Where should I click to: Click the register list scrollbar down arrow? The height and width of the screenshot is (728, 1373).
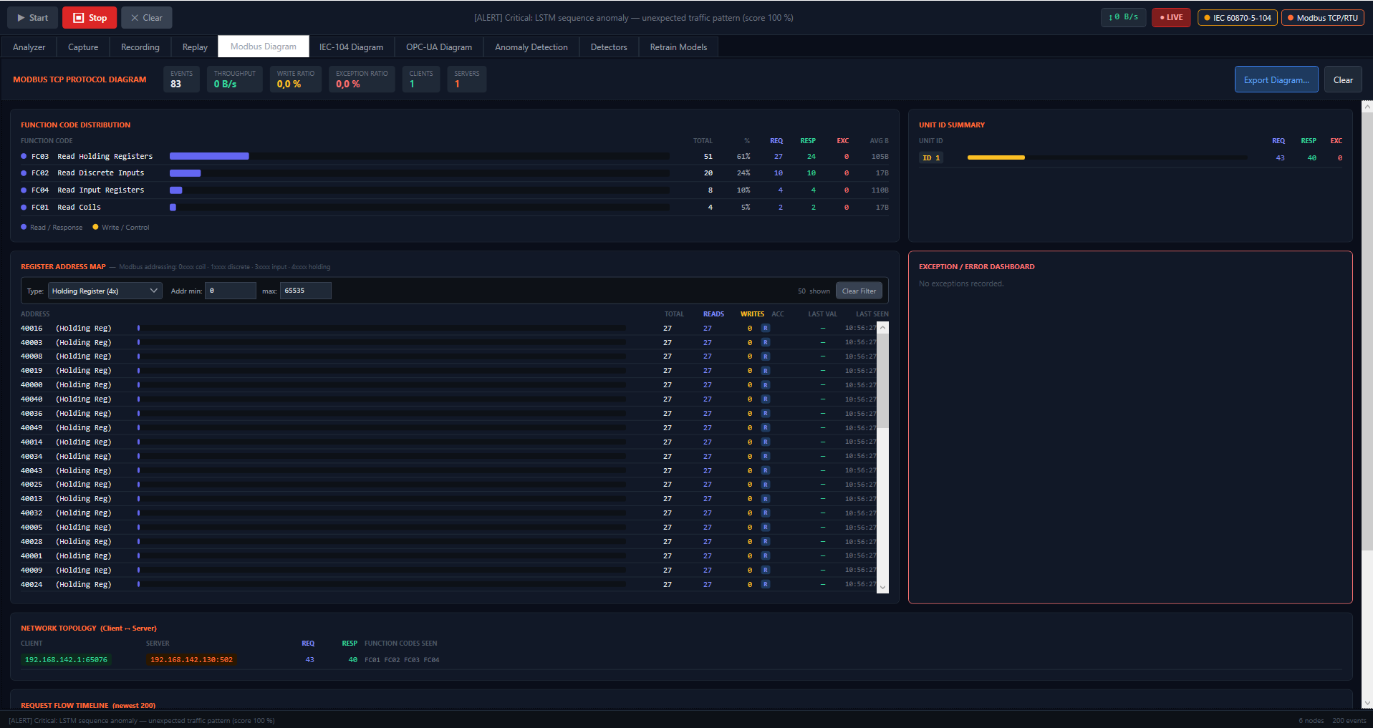[883, 587]
